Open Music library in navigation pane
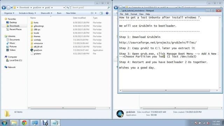 pyautogui.click(x=12, y=43)
